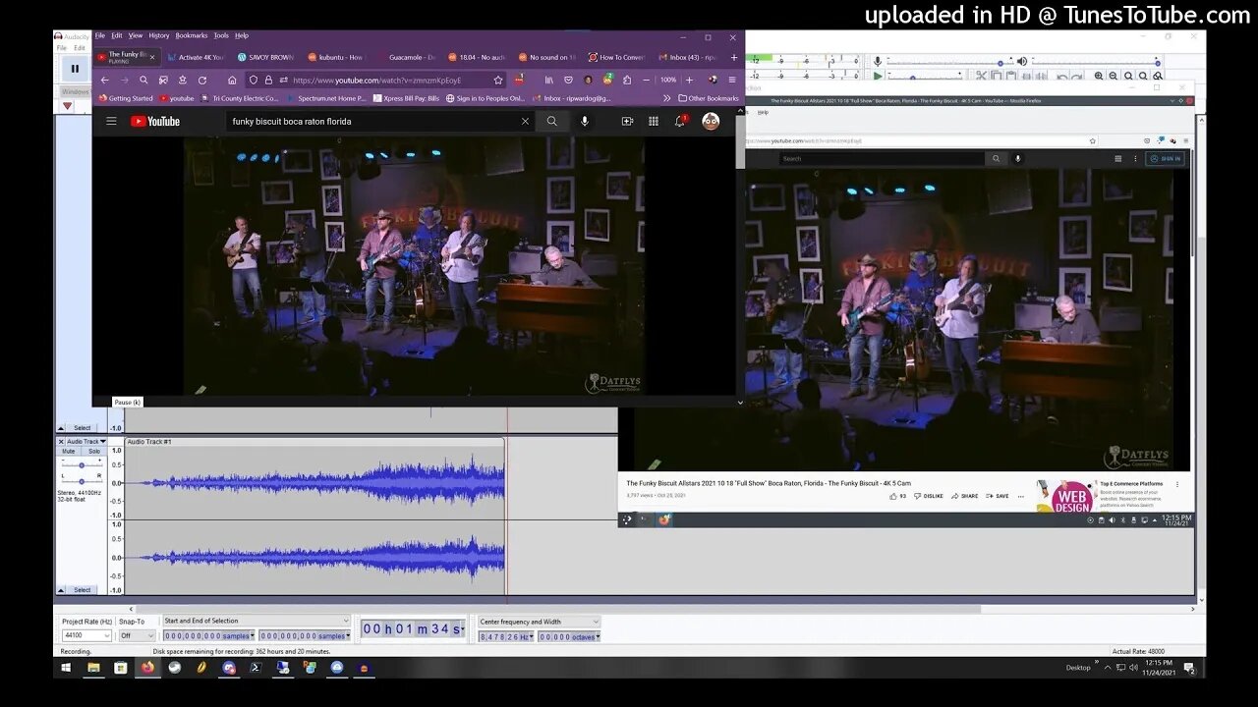Open the YouTube Create video icon
1258x707 pixels.
pyautogui.click(x=627, y=121)
